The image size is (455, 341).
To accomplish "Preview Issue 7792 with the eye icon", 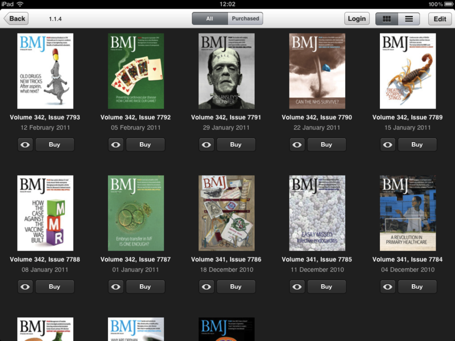I will click(116, 144).
